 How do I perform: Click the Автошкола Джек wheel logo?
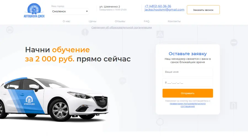tap(34, 10)
